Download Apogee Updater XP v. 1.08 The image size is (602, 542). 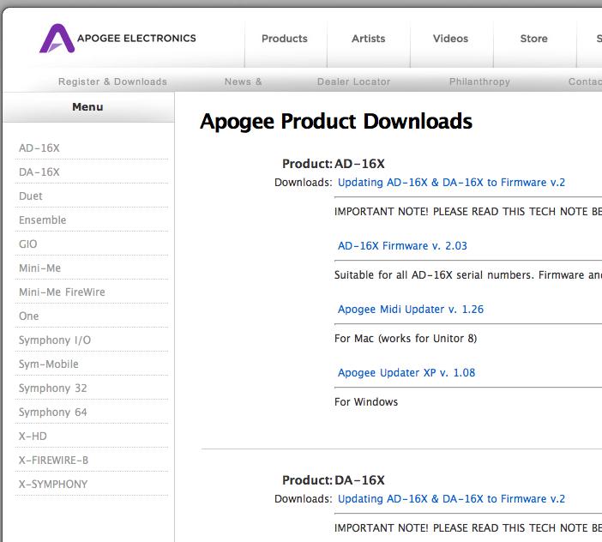[406, 372]
